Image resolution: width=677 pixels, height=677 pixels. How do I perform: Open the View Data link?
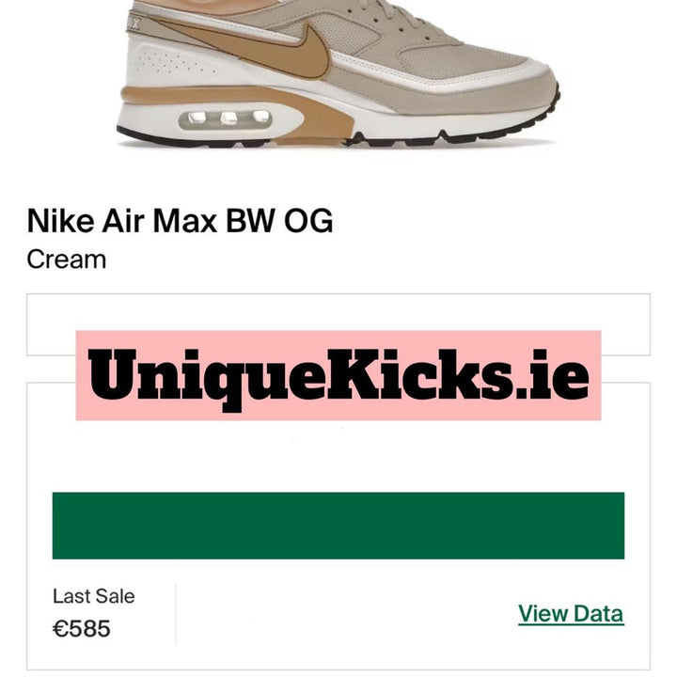[571, 613]
